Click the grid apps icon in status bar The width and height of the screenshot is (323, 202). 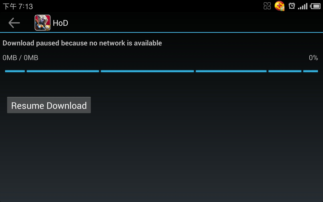[267, 6]
